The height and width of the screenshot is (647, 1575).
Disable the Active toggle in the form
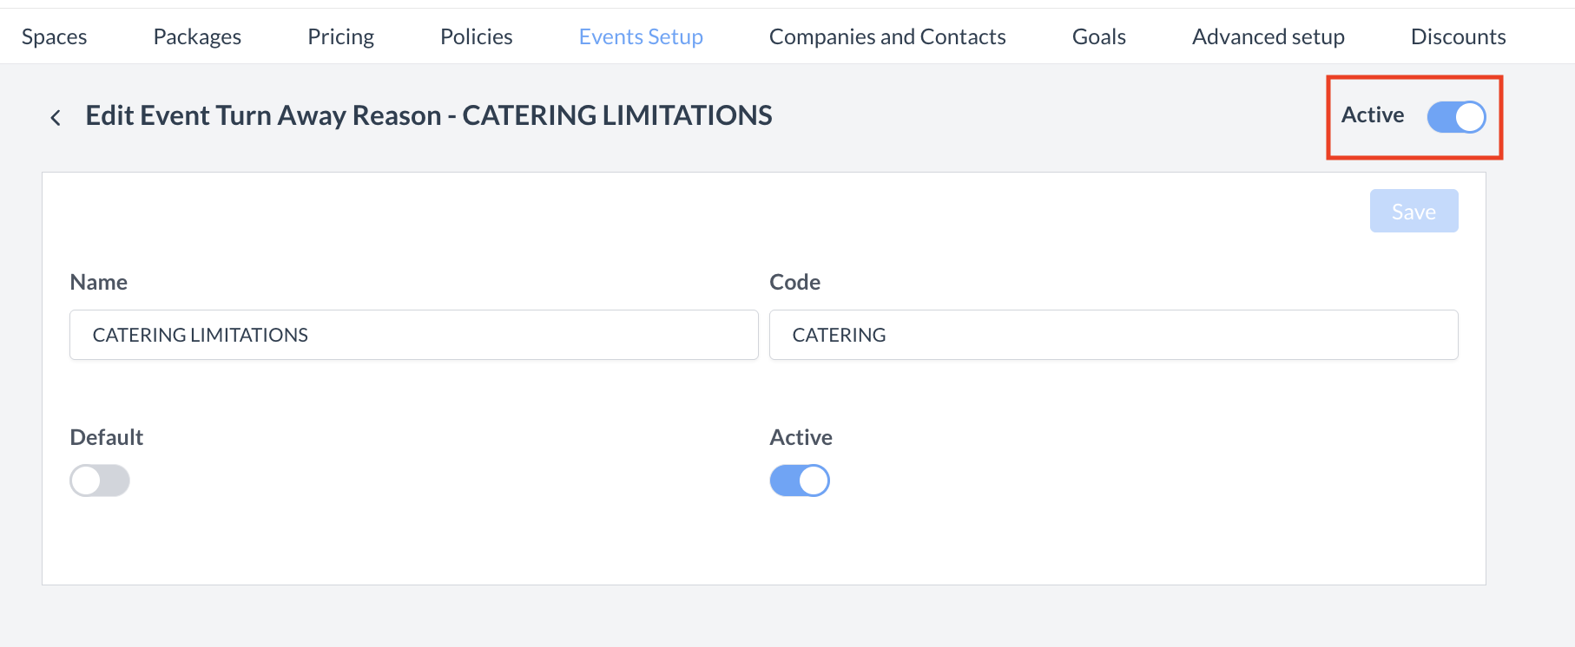(799, 480)
